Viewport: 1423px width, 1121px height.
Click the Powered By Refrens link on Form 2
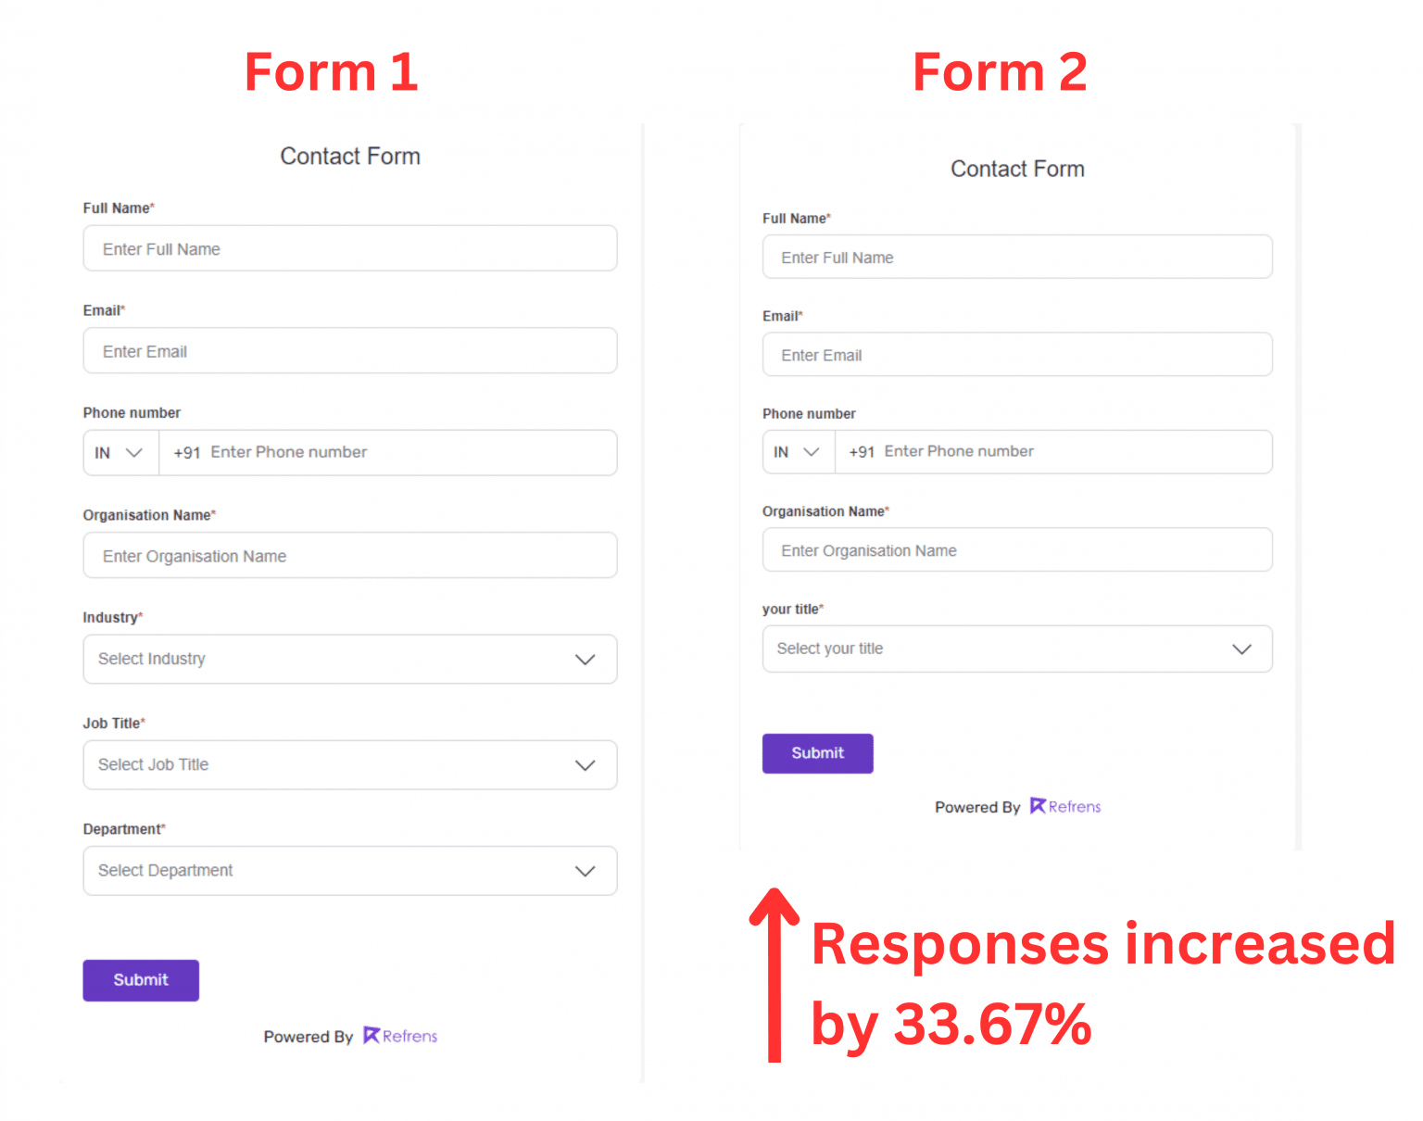click(1017, 806)
